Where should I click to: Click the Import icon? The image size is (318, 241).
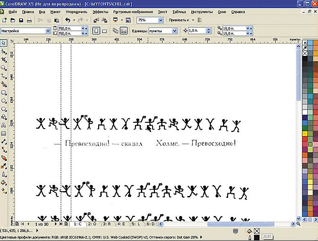pos(96,20)
